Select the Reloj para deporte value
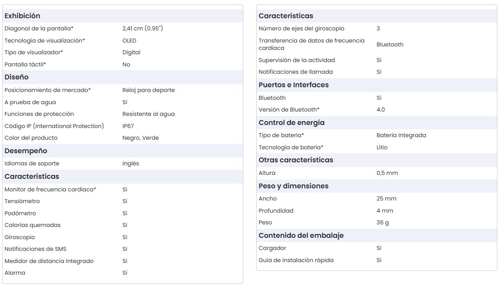Viewport: 500px width, 286px height. click(x=149, y=90)
